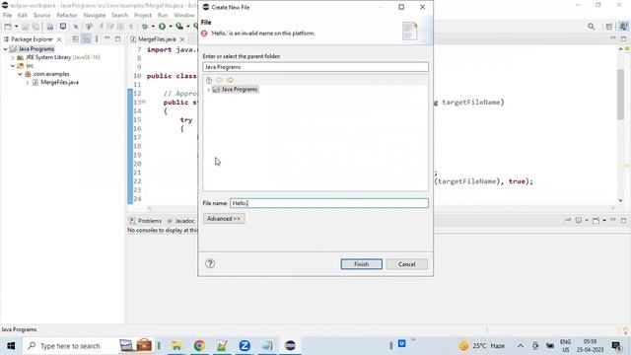Select the Java perspective icon
Screen dimensions: 631x355
[x=624, y=27]
